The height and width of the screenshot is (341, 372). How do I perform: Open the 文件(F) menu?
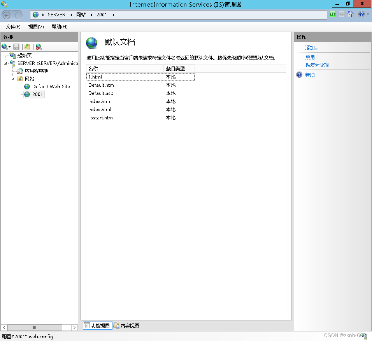pos(13,27)
